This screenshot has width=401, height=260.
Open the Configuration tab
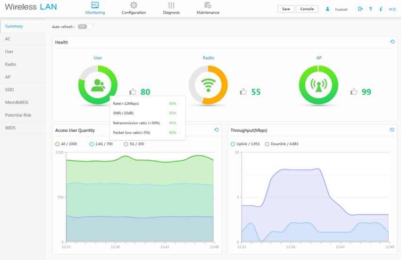134,8
